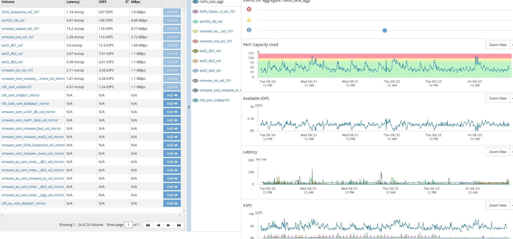Jump to the last page of volumes
Screen dimensions: 513x239
point(179,225)
